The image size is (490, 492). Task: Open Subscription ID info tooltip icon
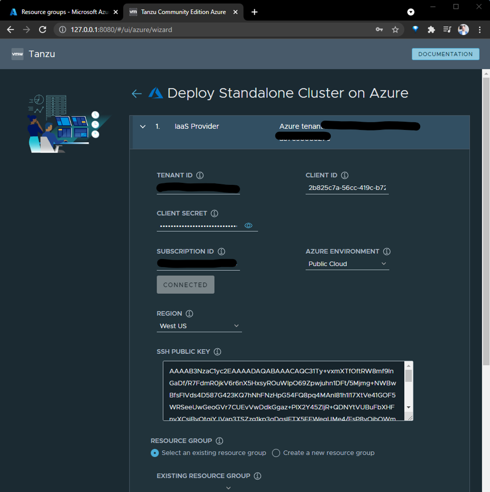221,251
